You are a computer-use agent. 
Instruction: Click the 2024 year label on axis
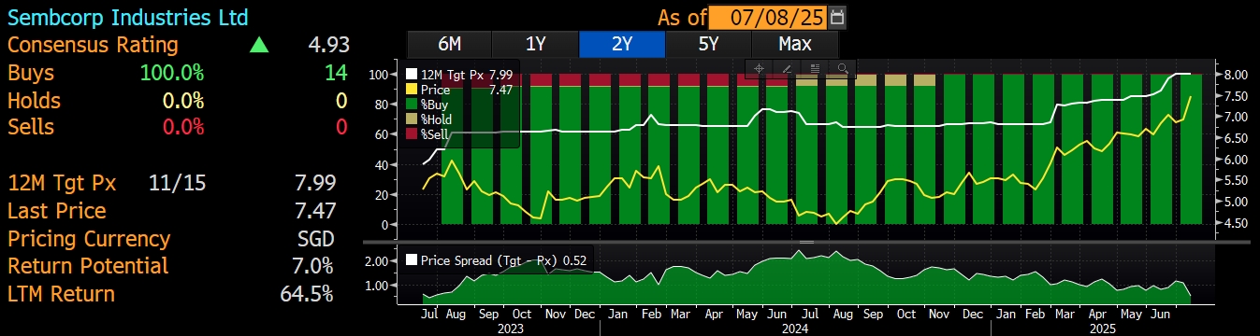pos(794,329)
